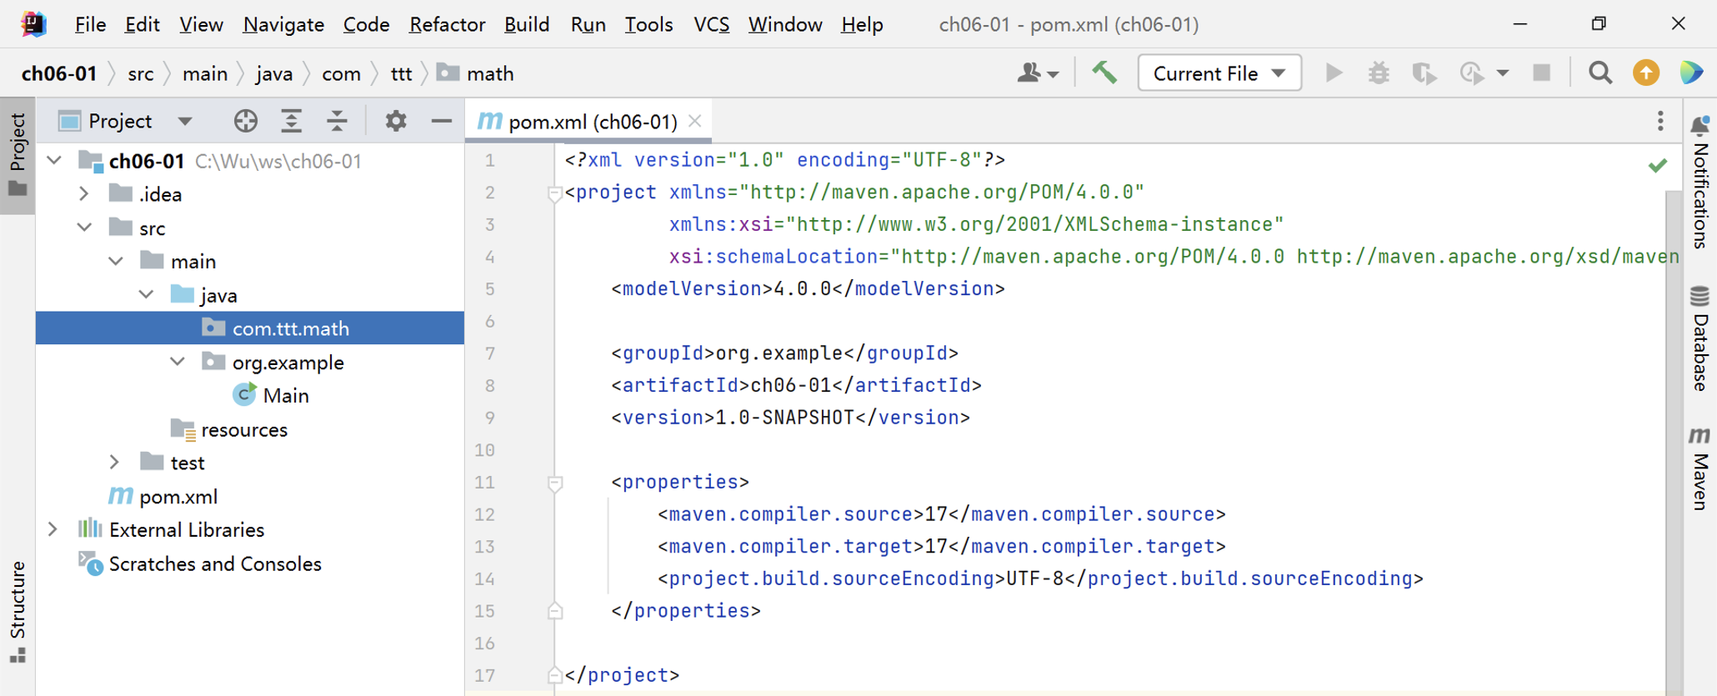Screen dimensions: 1717x696
Task: Toggle the Structure side tab
Action: 18,612
